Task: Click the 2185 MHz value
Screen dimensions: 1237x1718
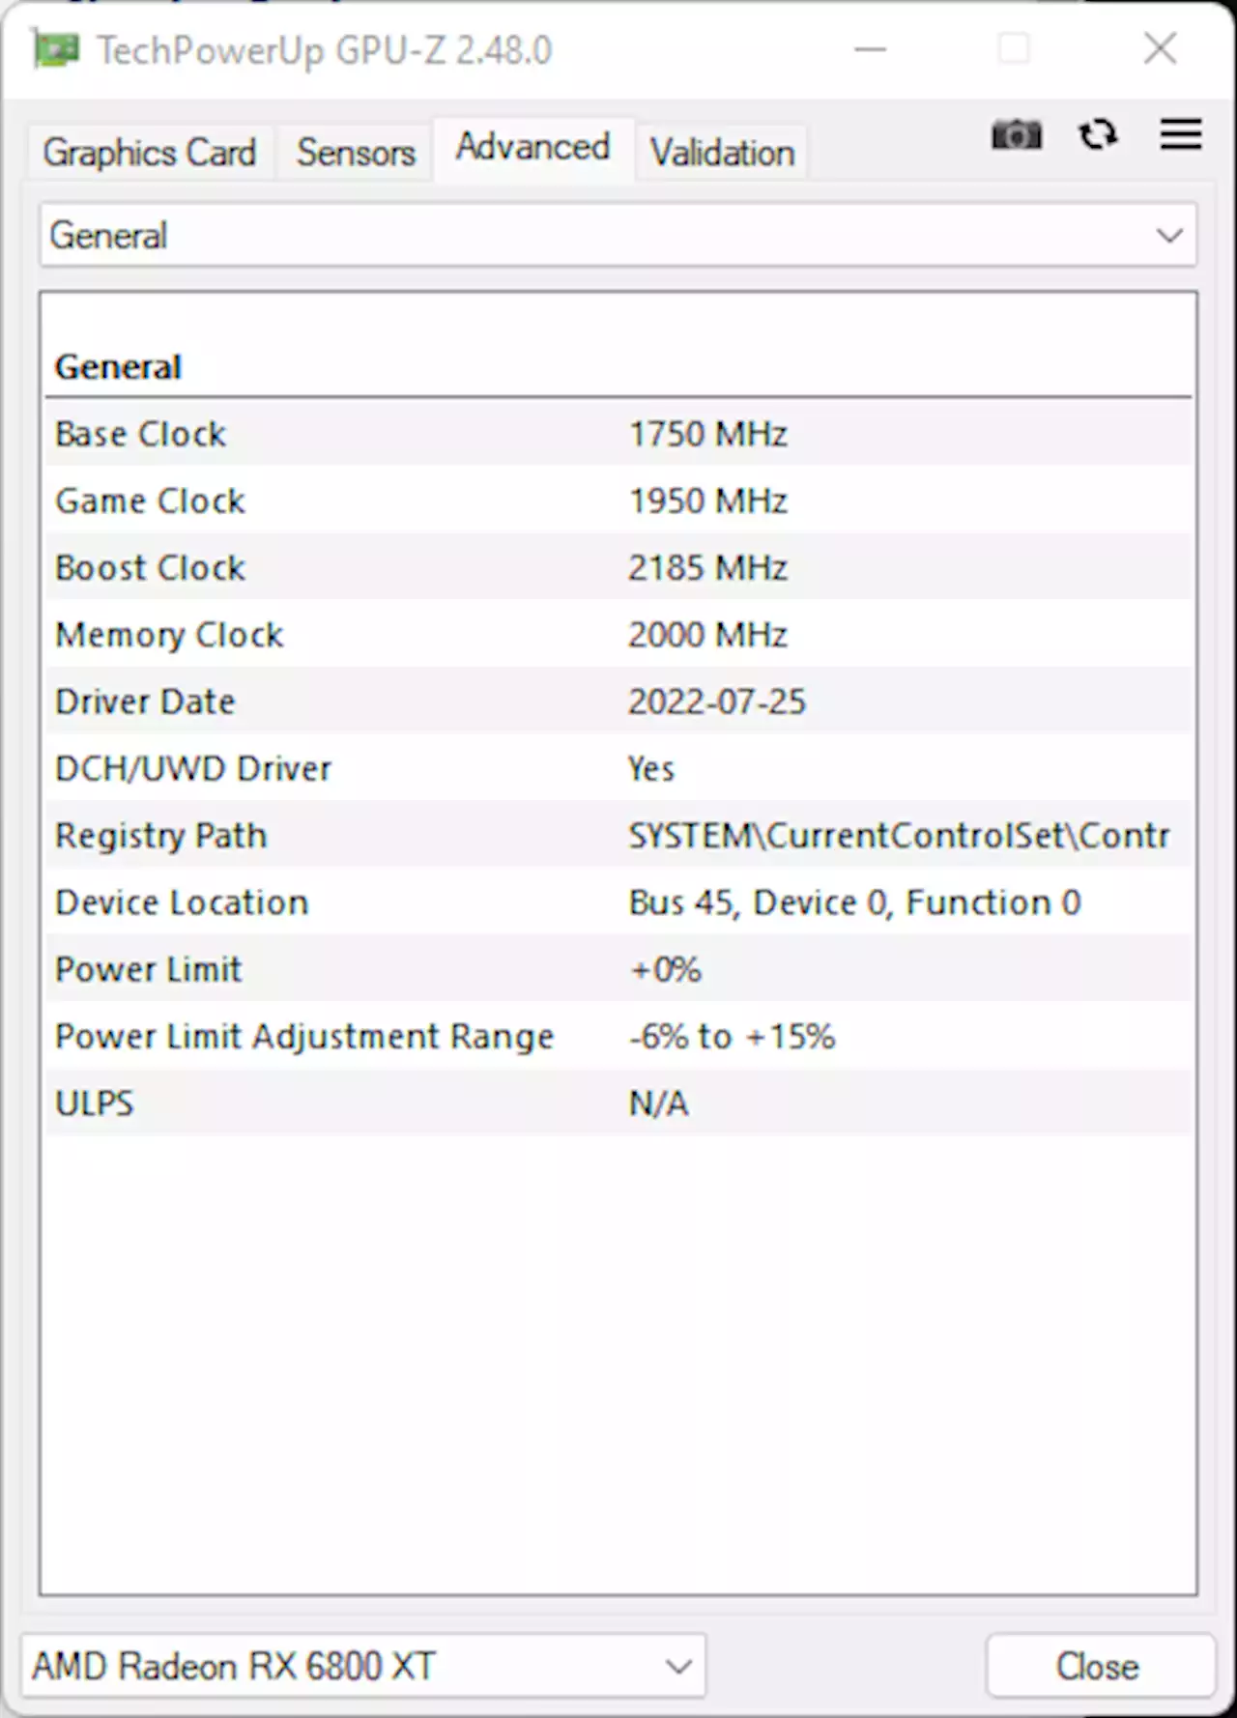Action: pos(707,567)
